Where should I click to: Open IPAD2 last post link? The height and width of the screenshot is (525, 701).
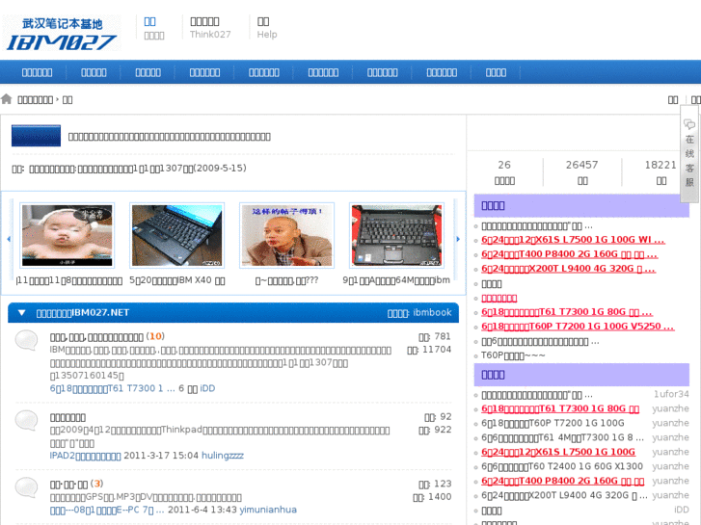pyautogui.click(x=86, y=456)
